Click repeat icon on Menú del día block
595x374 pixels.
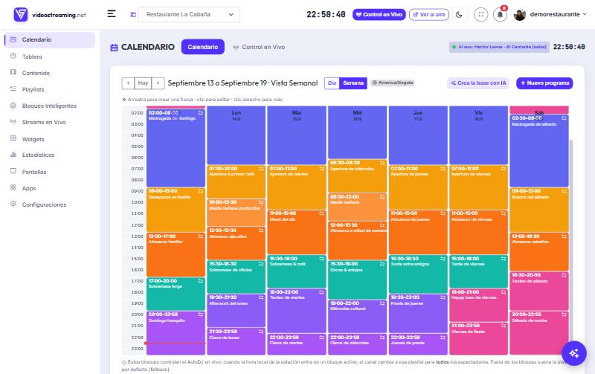[x=322, y=213]
